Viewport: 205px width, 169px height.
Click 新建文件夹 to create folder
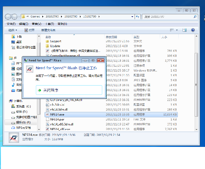48,30
